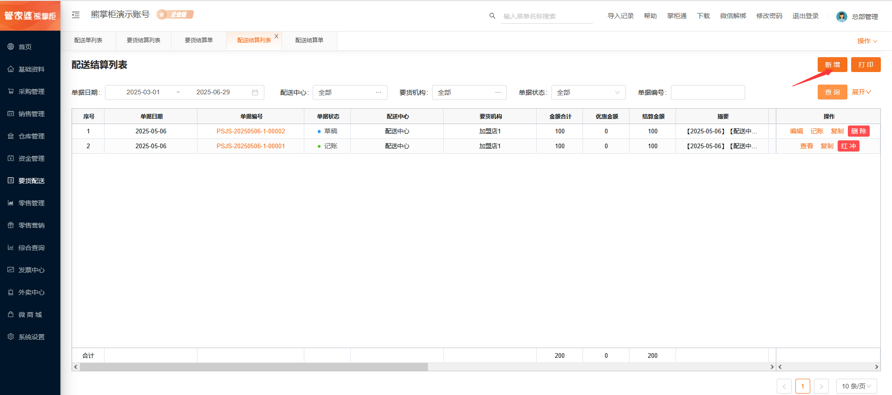Open 基础资料 in the sidebar

[x=30, y=69]
